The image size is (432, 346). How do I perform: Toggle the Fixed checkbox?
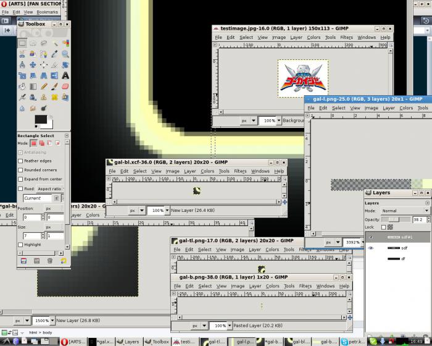click(x=20, y=188)
